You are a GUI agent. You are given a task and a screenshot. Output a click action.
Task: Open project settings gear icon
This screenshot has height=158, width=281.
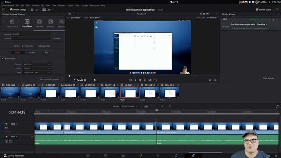coord(276,156)
